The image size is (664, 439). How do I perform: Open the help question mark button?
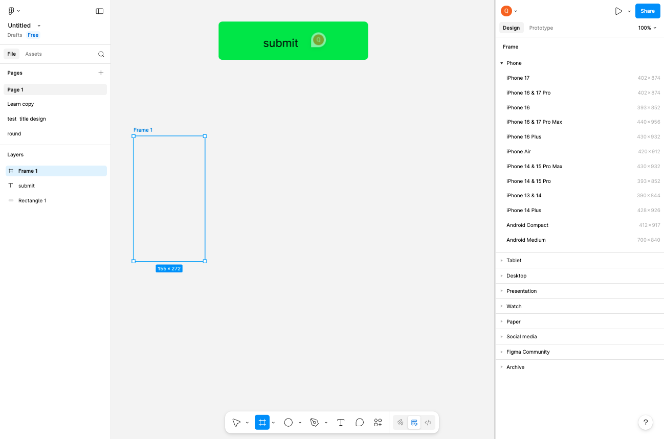tap(646, 423)
